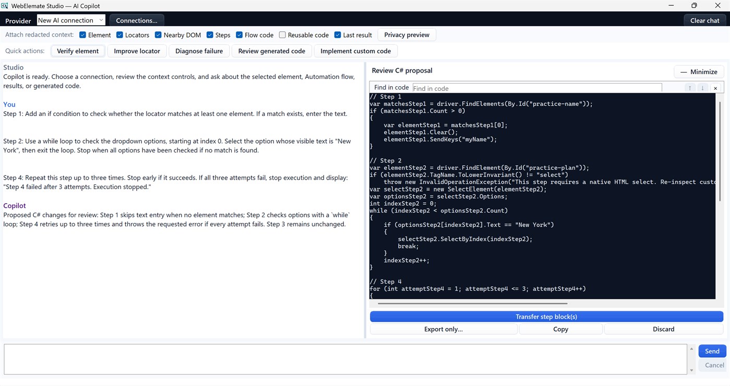This screenshot has height=386, width=730.
Task: Click the "Copilot" chat sender label
Action: click(x=15, y=205)
